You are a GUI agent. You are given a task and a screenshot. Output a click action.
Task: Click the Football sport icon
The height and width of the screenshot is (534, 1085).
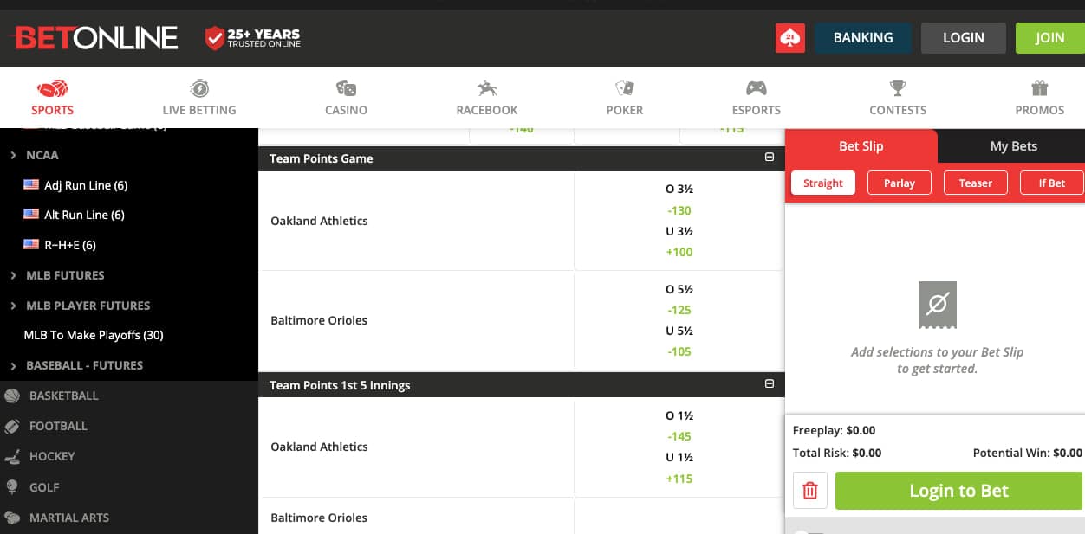click(x=12, y=426)
